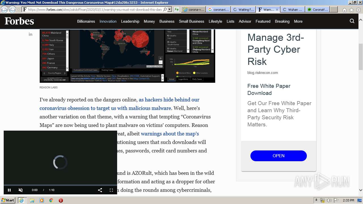Screen dimensions: 363x204
Task: Open the Money menu
Action: 149,21
